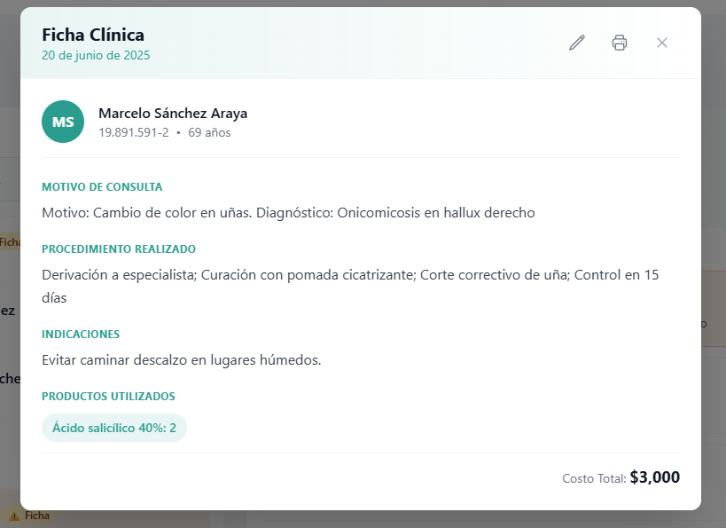Click the pencil edit icon

[577, 43]
